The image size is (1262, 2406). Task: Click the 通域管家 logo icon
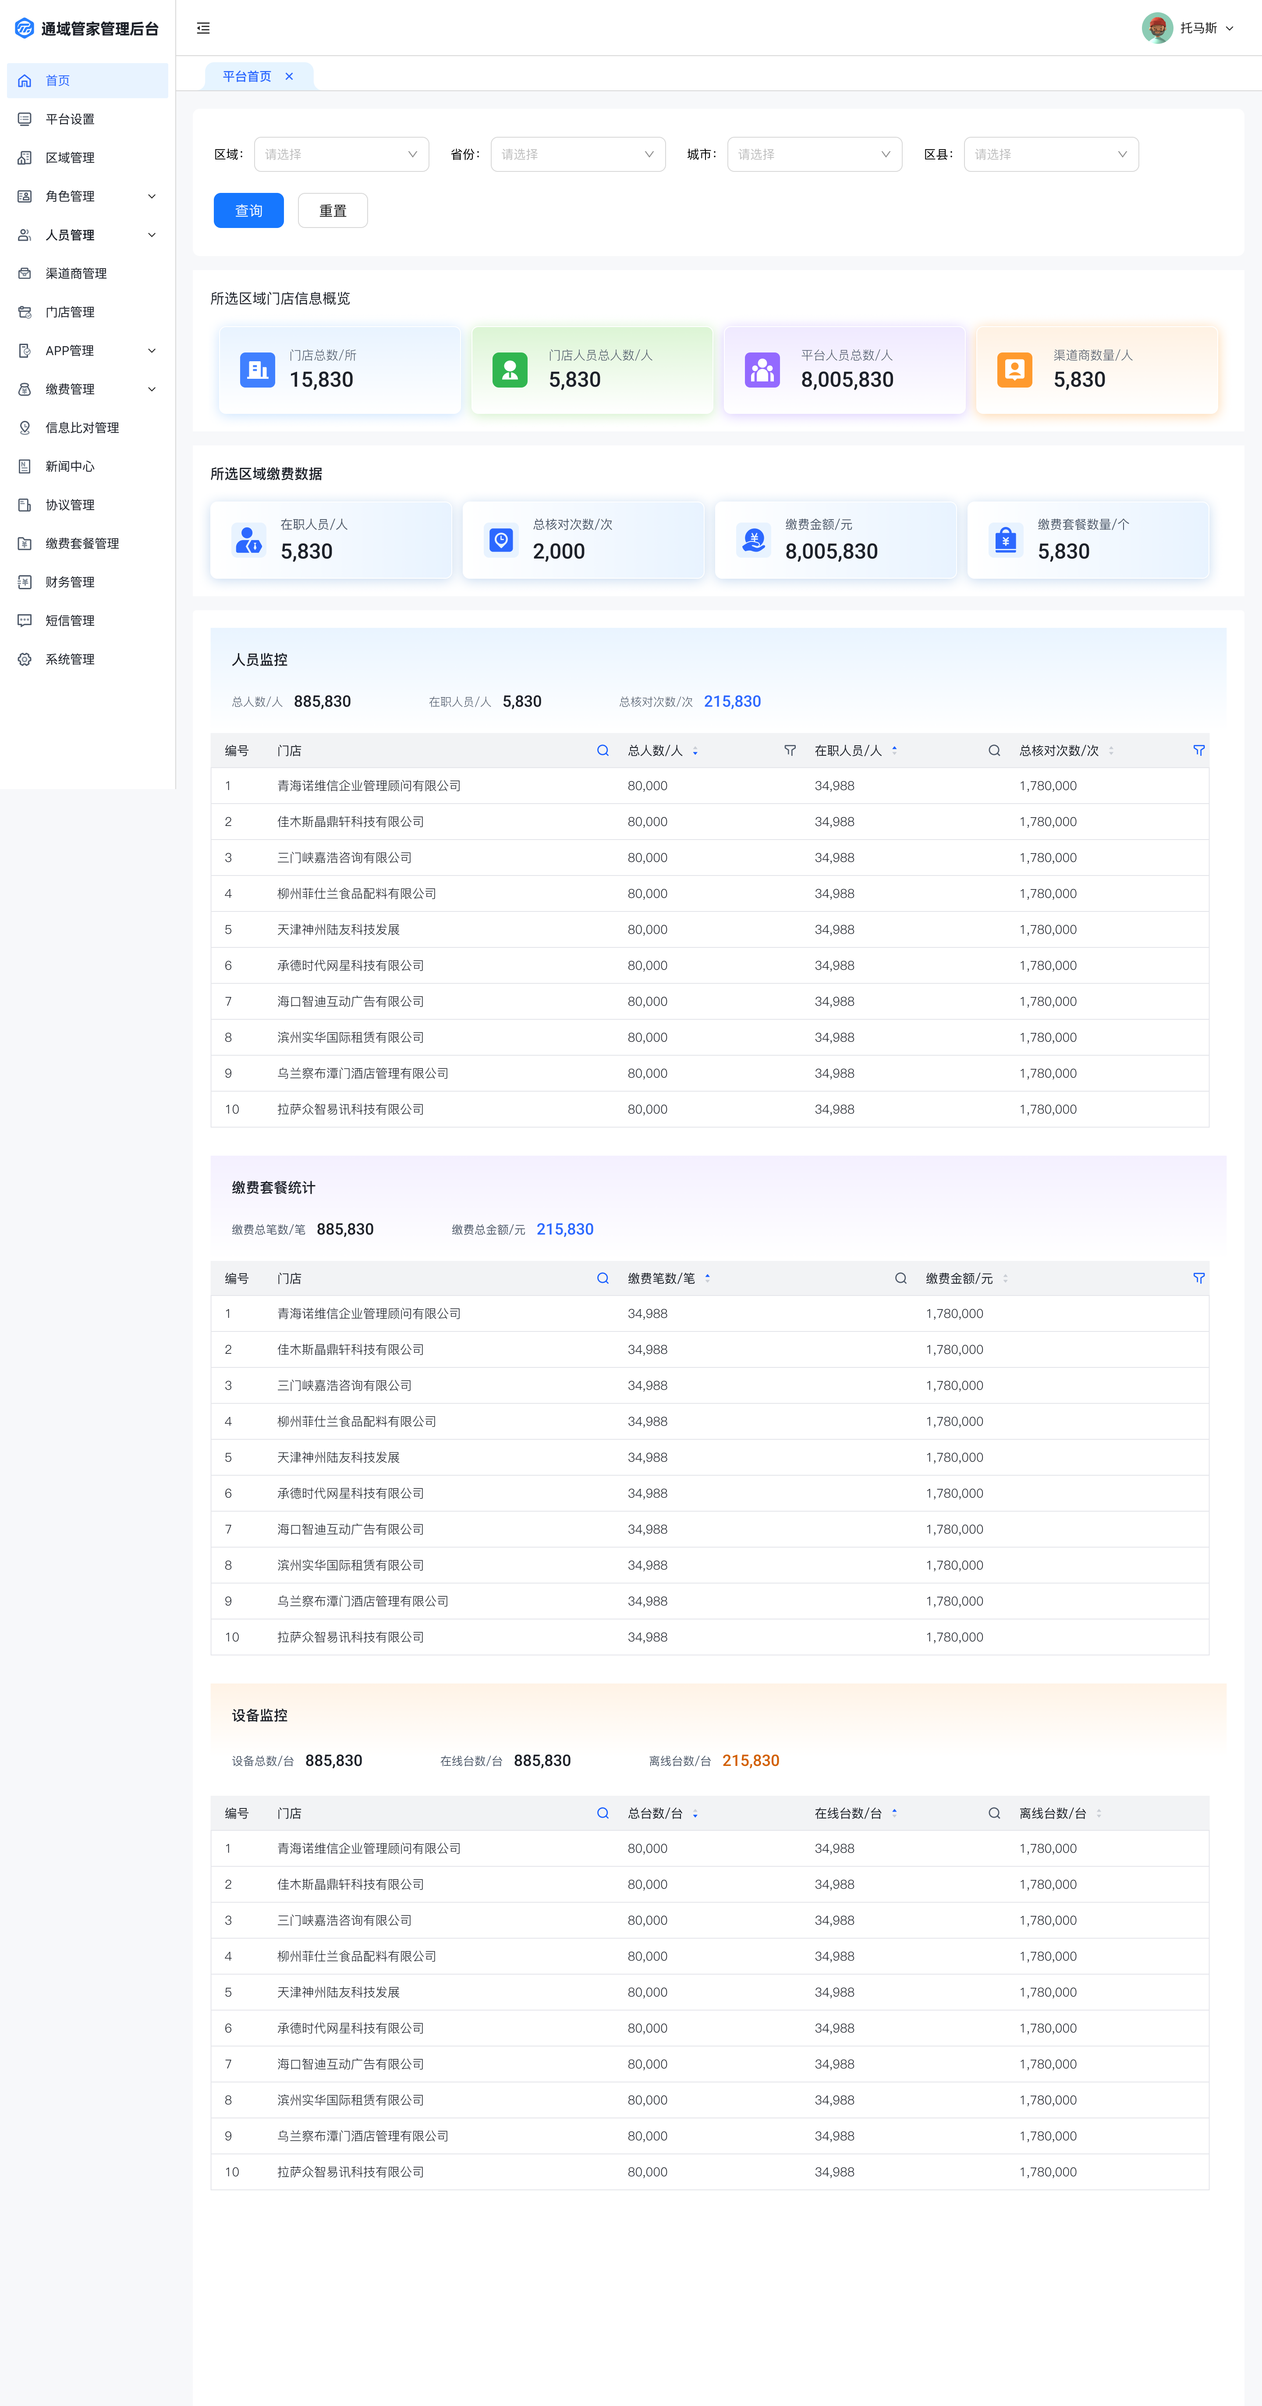click(24, 28)
